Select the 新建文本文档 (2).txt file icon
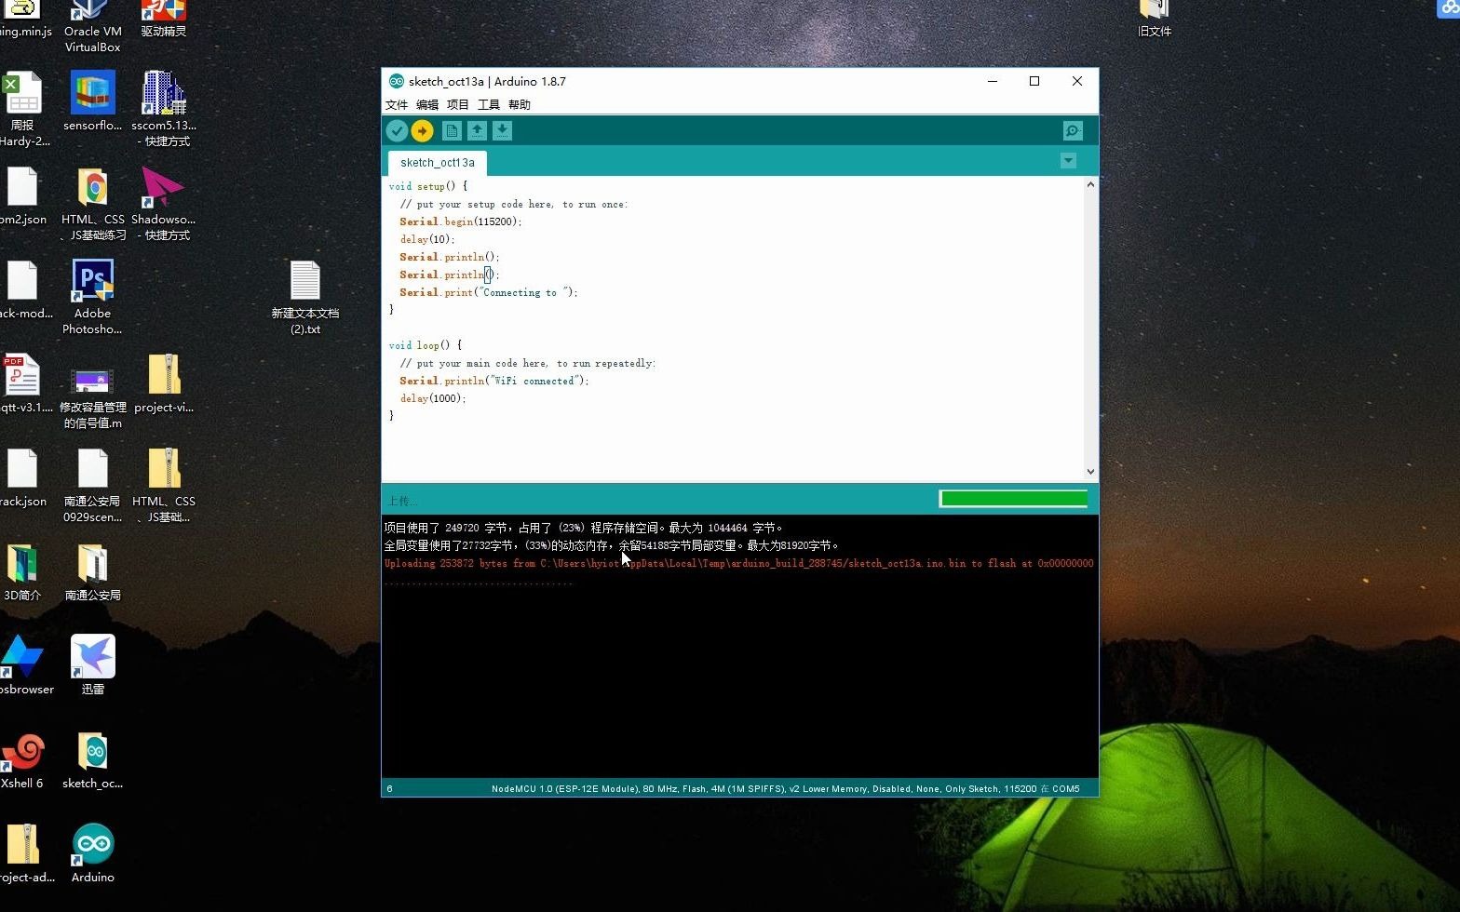This screenshot has width=1460, height=912. pyautogui.click(x=304, y=297)
